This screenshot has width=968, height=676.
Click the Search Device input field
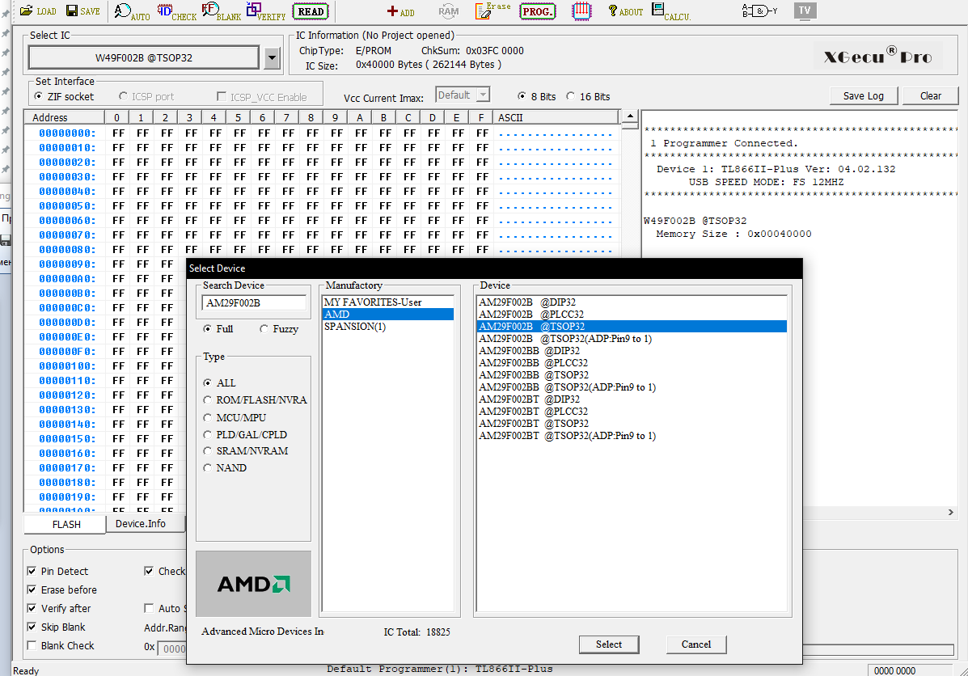tap(254, 303)
